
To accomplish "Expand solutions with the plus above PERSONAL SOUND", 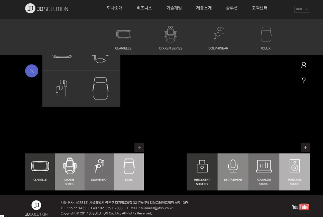I will [306, 147].
